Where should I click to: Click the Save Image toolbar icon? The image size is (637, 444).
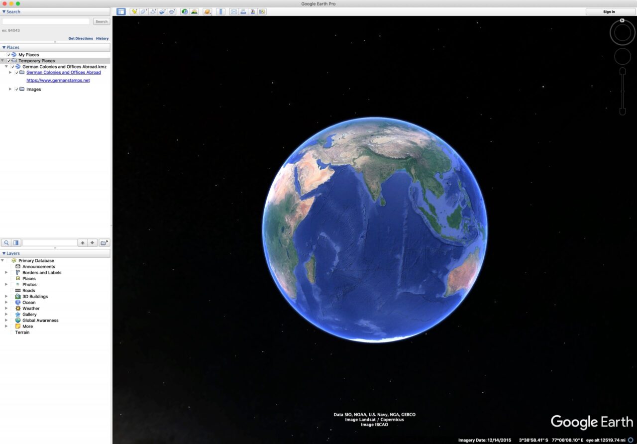[x=252, y=11]
